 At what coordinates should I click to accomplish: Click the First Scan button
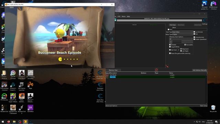(173, 25)
